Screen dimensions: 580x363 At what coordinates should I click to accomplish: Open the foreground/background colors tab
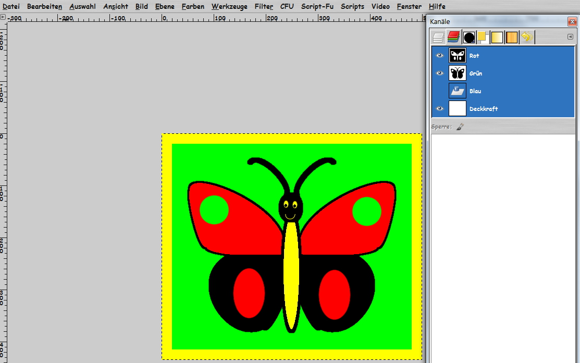coord(482,37)
